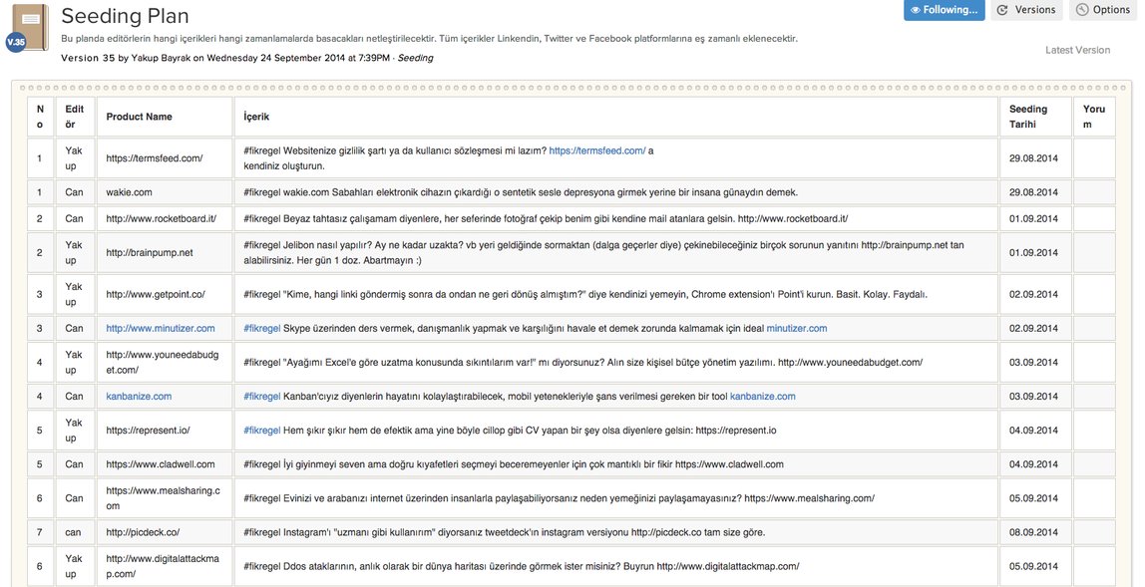1145x587 pixels.
Task: Click the Instagram tweetdeck description text
Action: pos(505,532)
